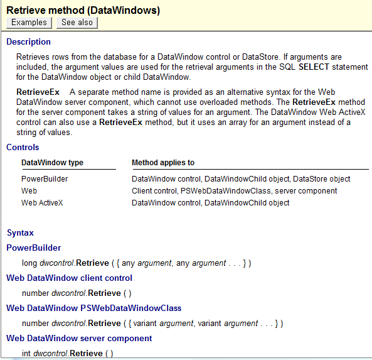Click the bold 'RetrieveEx' paragraph label

pyautogui.click(x=38, y=92)
